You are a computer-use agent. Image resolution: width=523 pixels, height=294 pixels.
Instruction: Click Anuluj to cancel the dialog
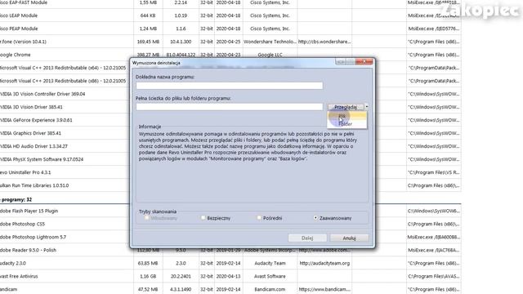coord(349,238)
